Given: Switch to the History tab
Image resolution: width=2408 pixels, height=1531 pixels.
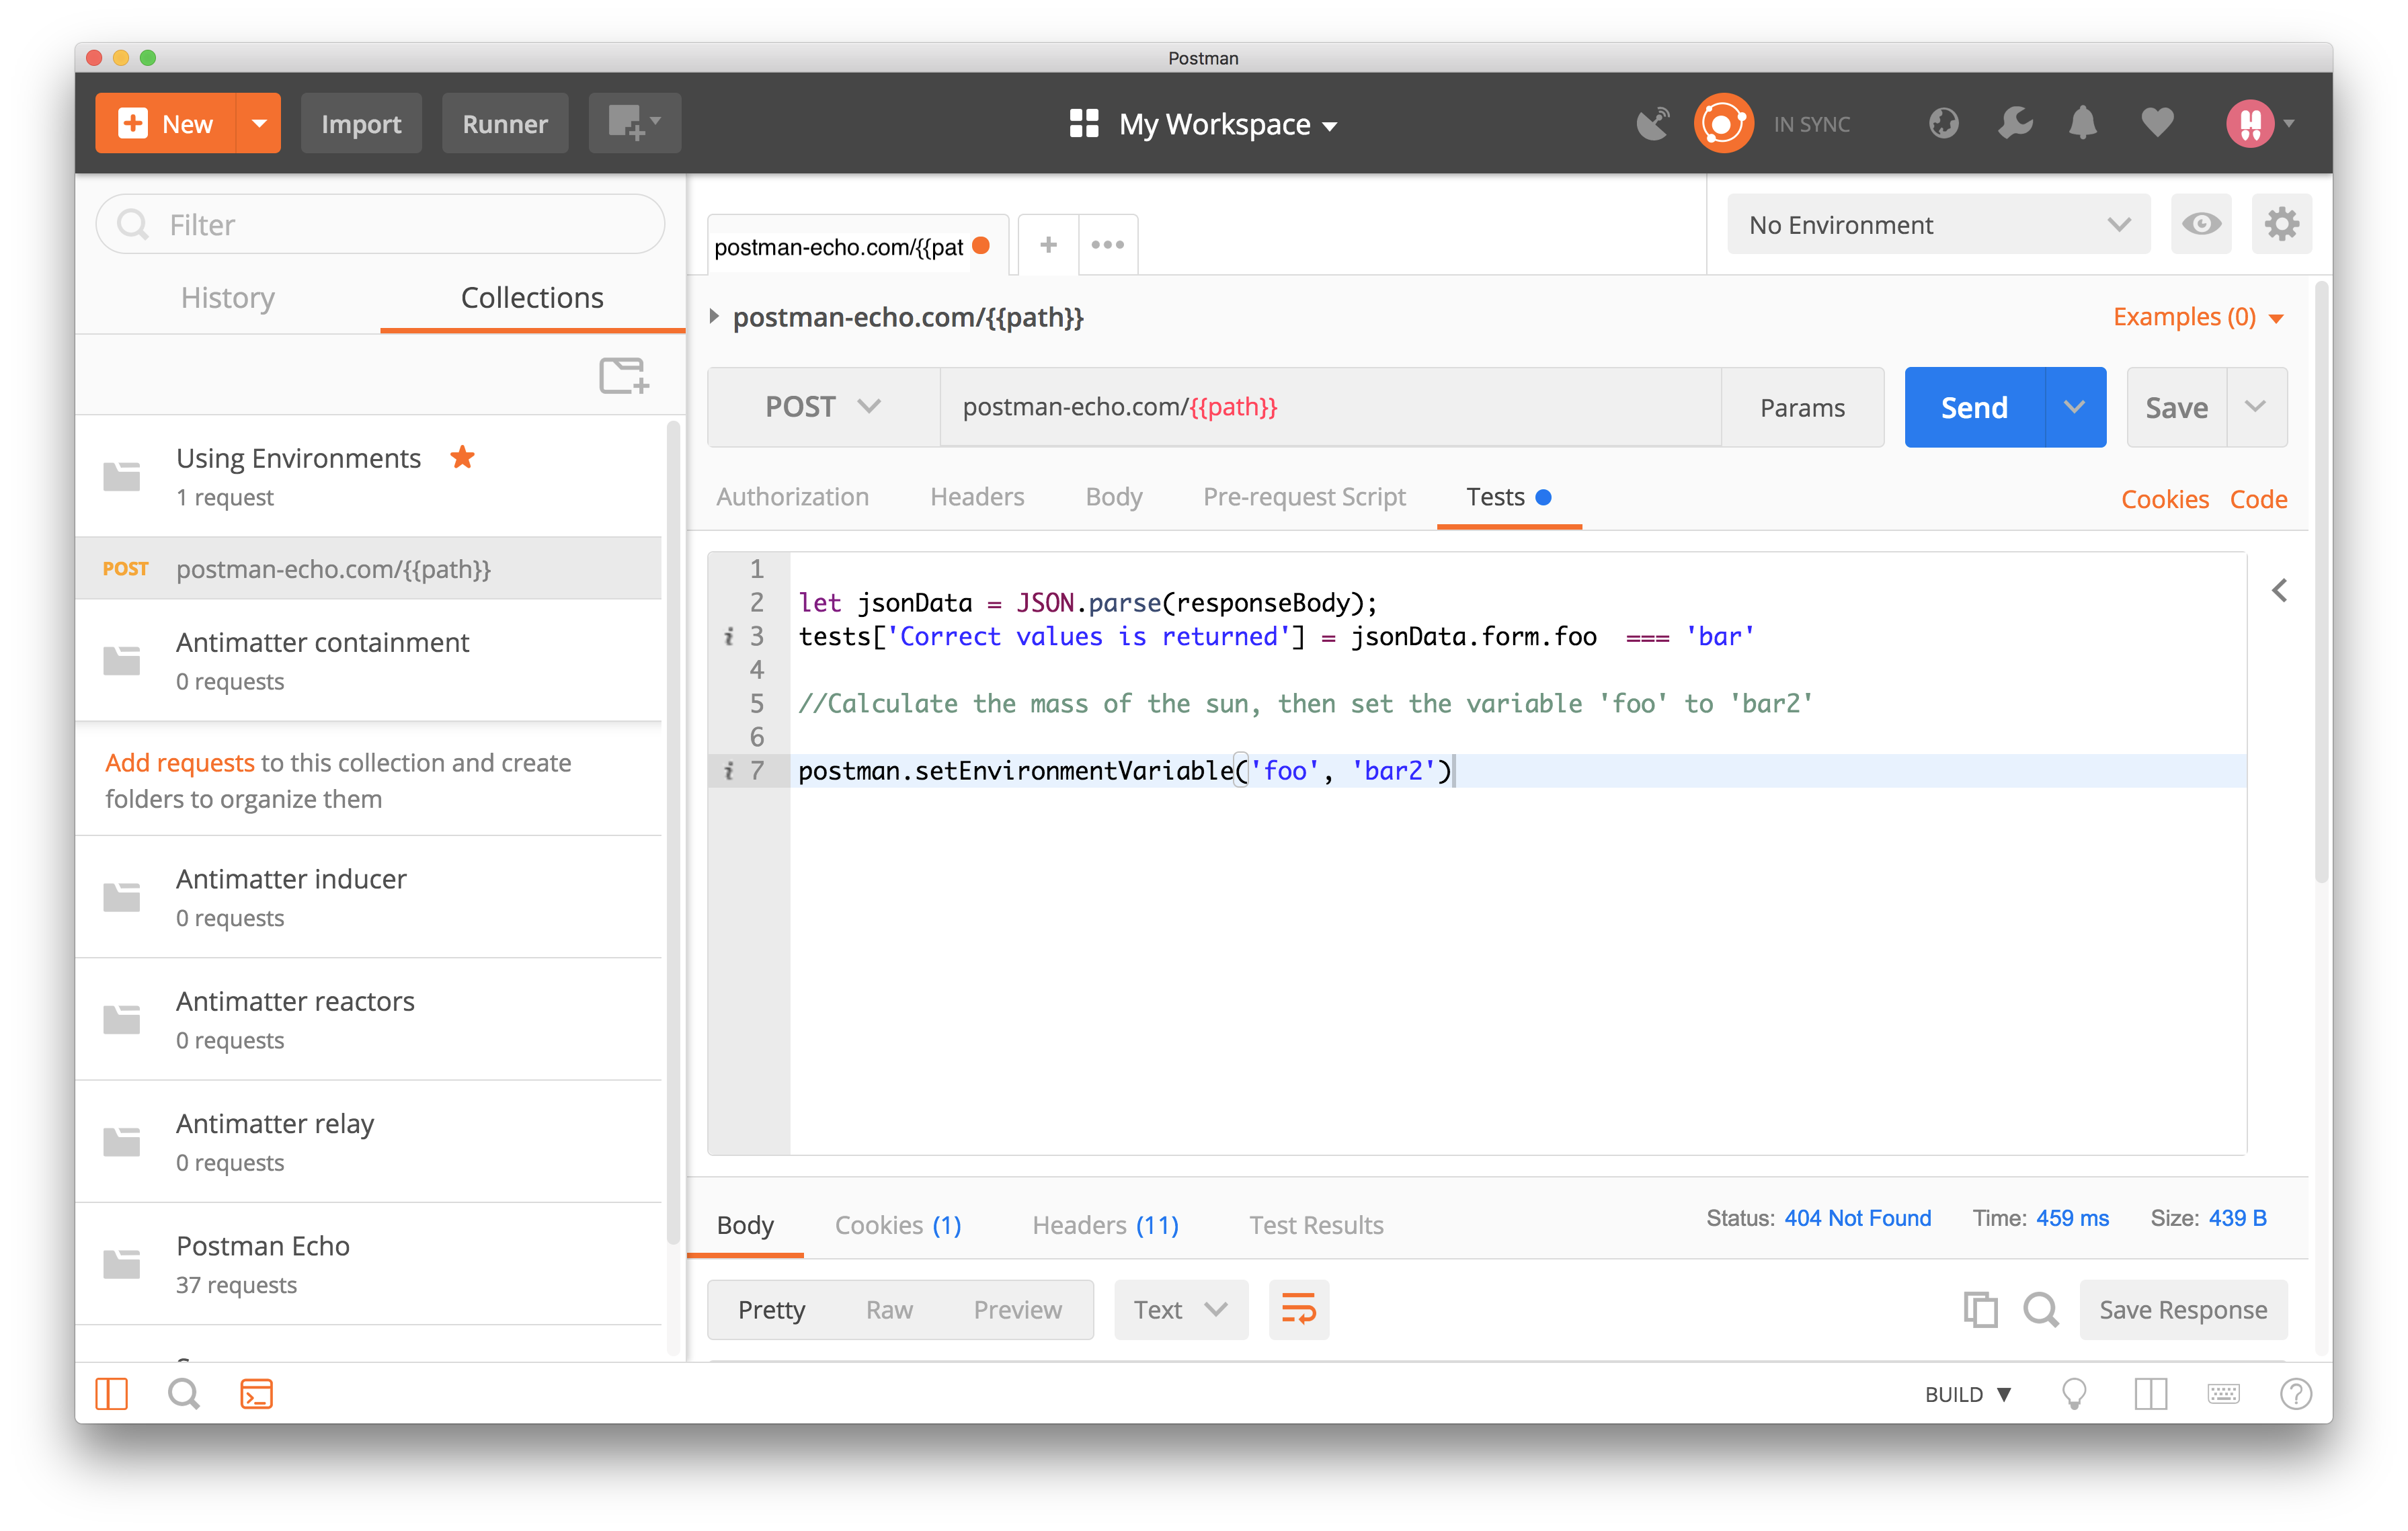Looking at the screenshot, I should coord(227,297).
